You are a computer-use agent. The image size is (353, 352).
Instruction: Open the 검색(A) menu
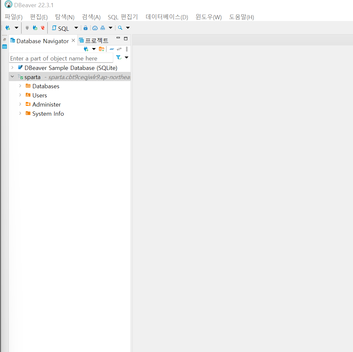91,17
